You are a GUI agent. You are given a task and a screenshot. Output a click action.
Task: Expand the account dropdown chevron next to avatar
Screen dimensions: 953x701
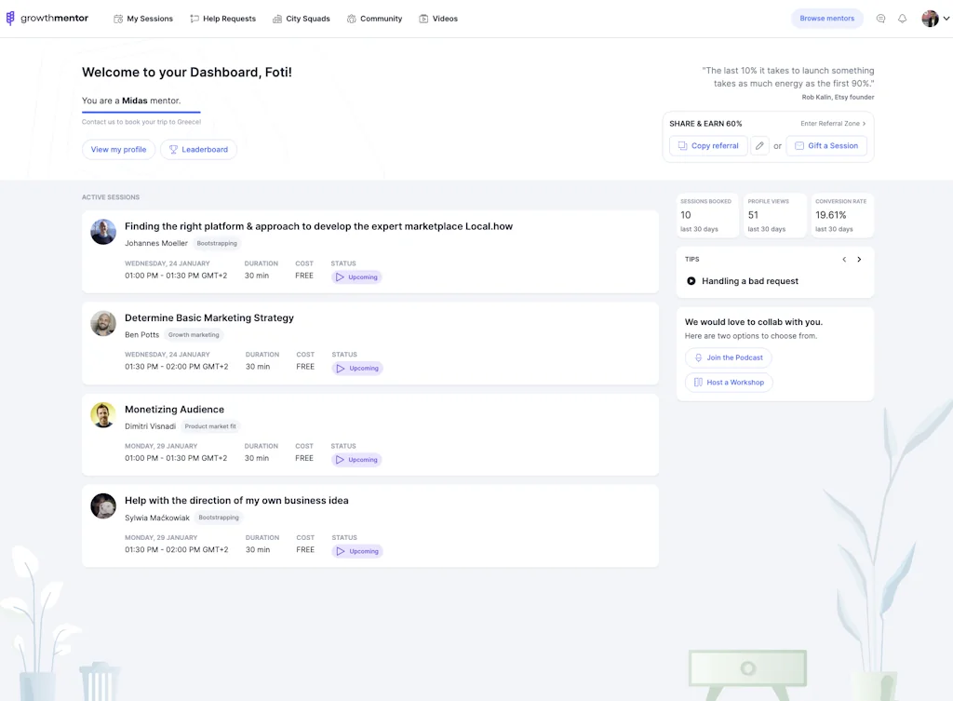[x=946, y=18]
